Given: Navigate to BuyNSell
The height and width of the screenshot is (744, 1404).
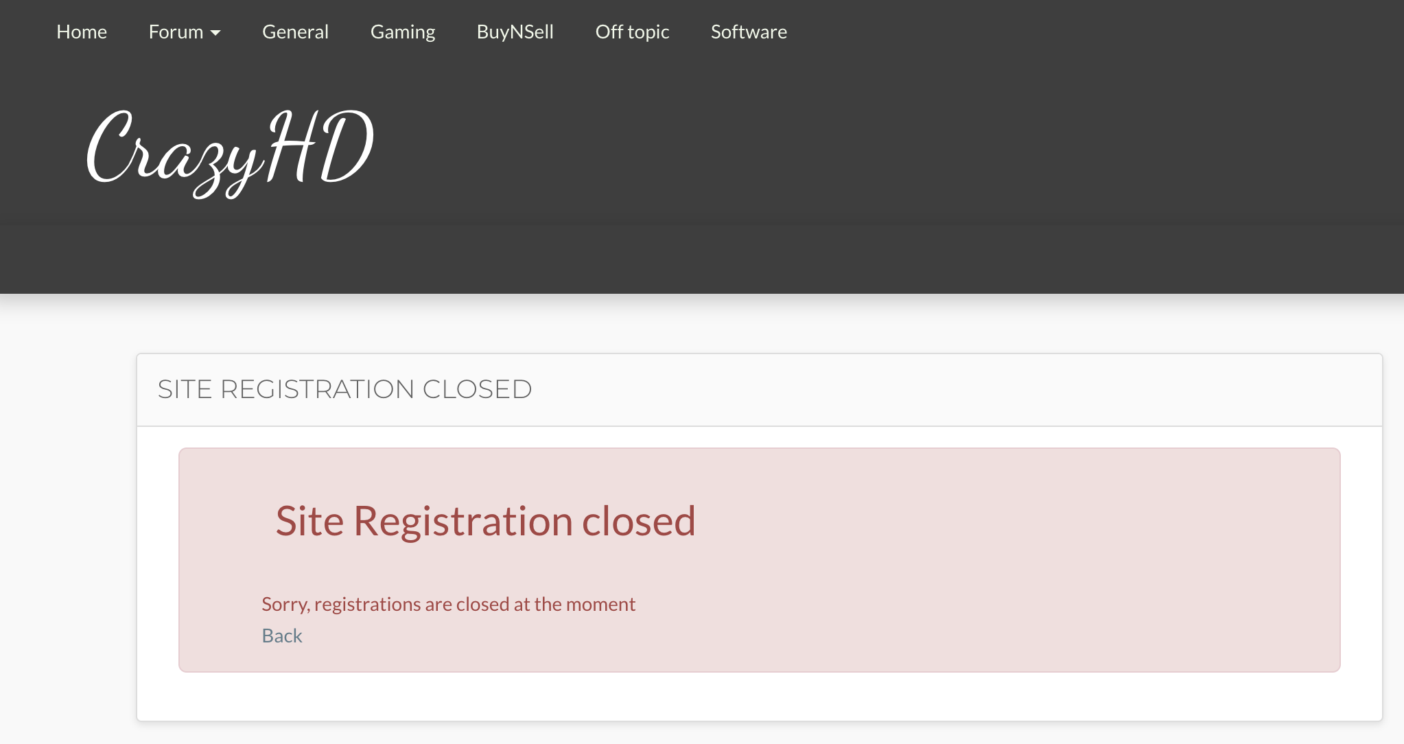Looking at the screenshot, I should click(515, 32).
